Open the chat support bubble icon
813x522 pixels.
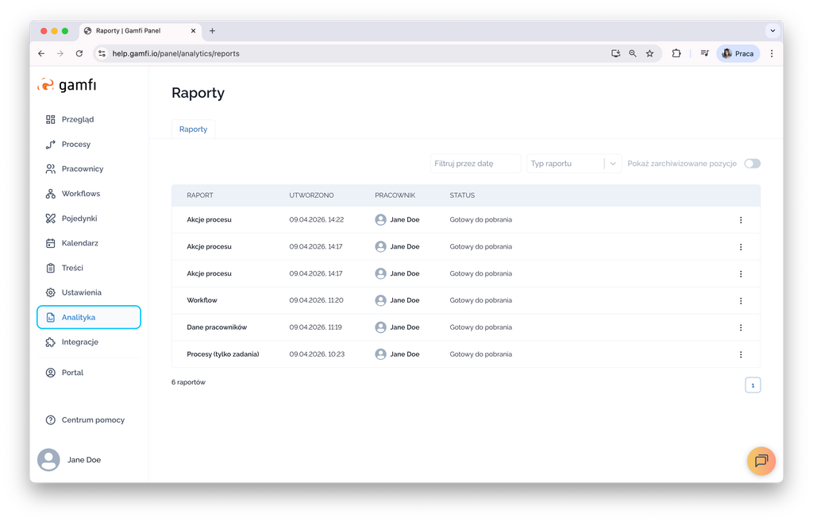pyautogui.click(x=761, y=461)
